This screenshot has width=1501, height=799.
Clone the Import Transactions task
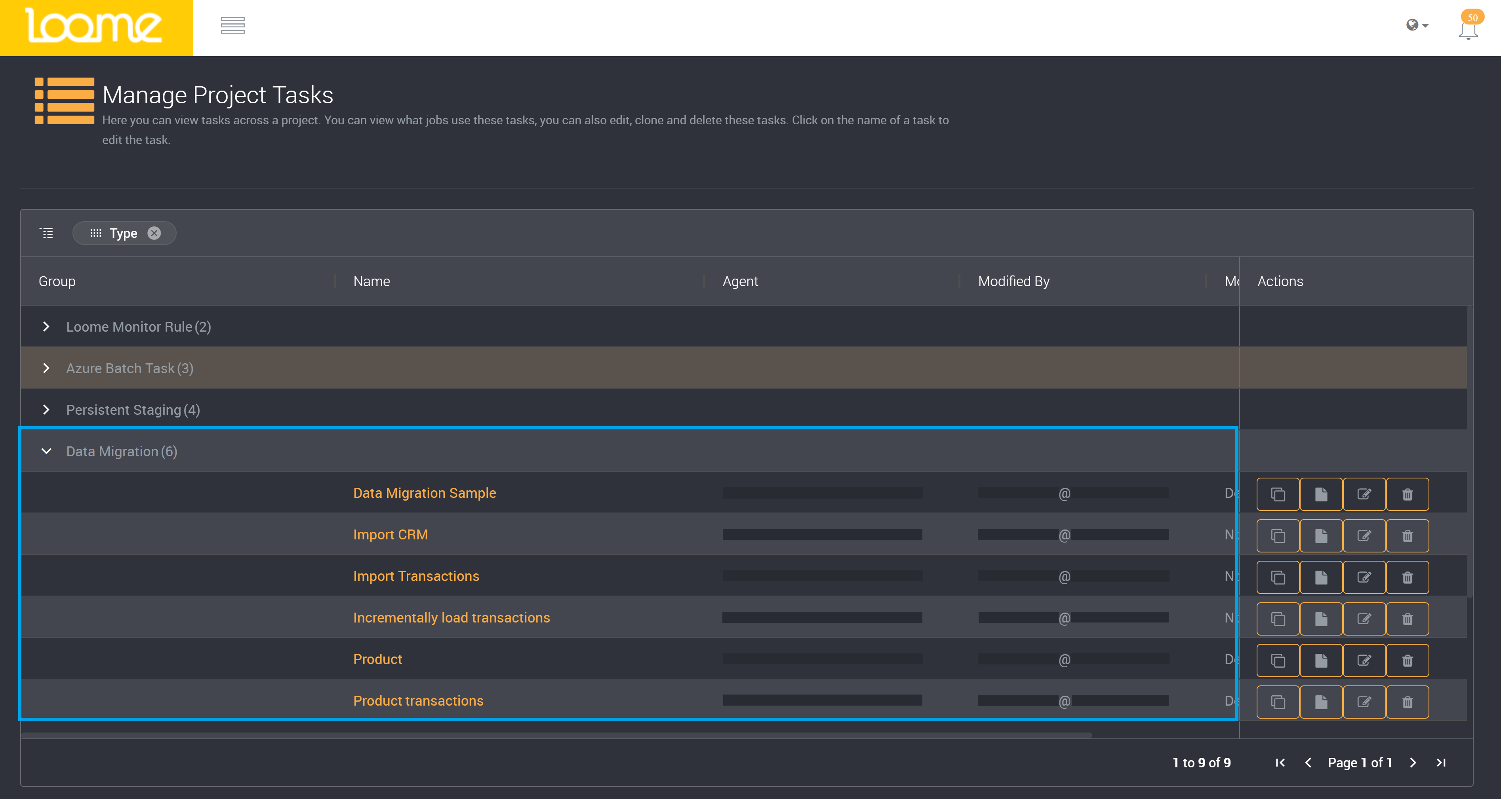pyautogui.click(x=1278, y=577)
